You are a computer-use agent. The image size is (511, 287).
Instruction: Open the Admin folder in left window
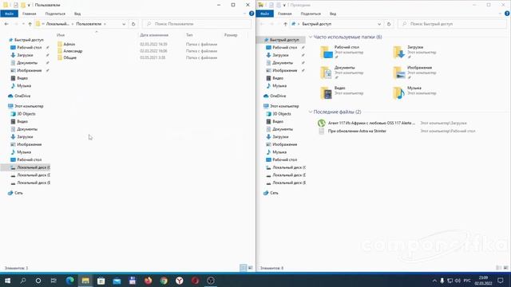[69, 44]
